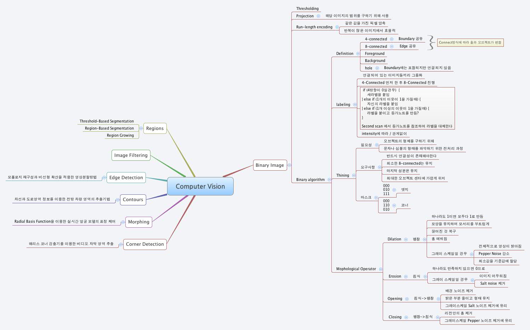Collapse the Closing subtopic
This screenshot has width=530, height=330.
406,317
